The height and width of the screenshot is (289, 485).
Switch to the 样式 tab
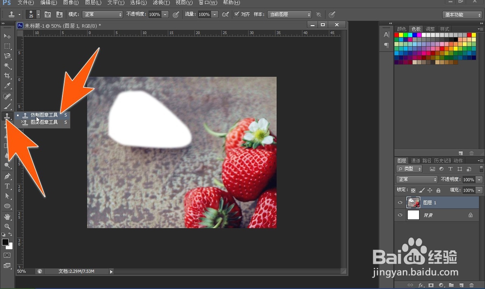(x=444, y=29)
